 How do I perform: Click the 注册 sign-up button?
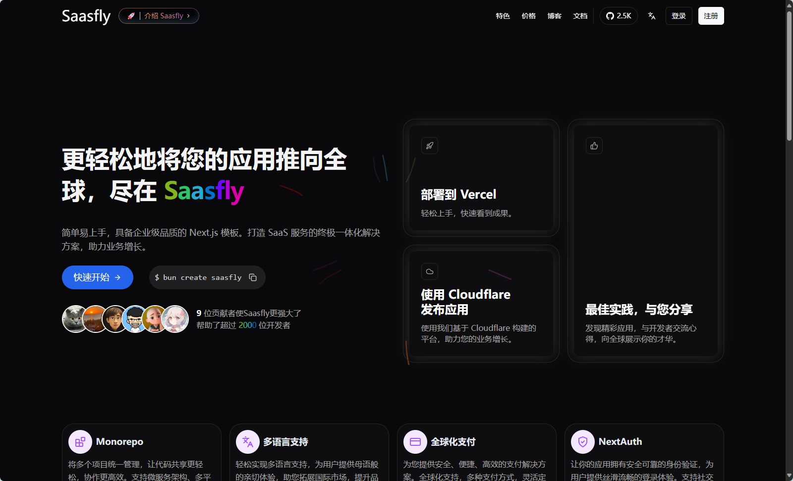point(711,16)
